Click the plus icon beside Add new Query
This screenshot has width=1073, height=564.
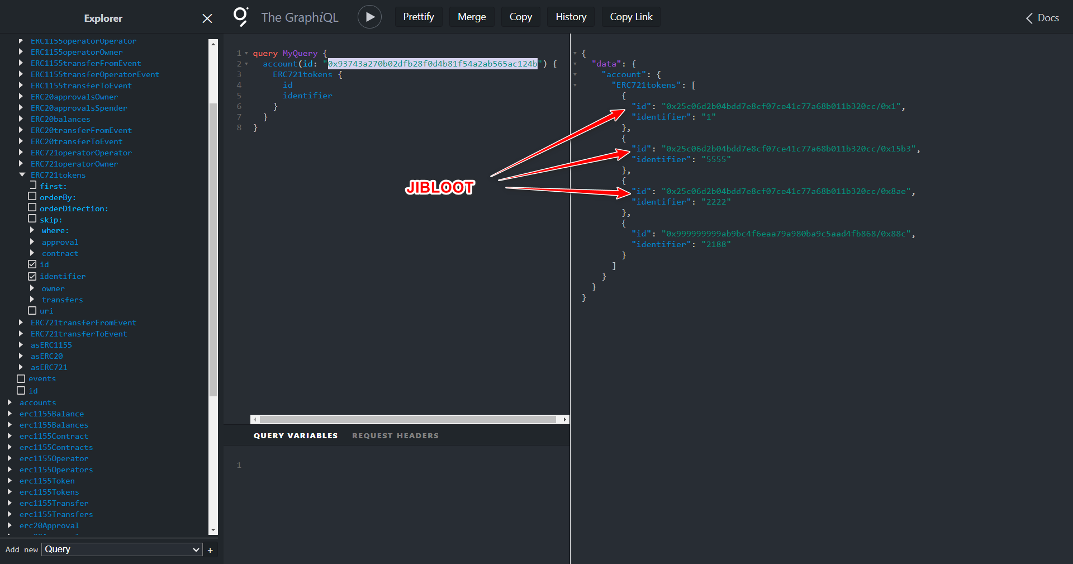[210, 550]
